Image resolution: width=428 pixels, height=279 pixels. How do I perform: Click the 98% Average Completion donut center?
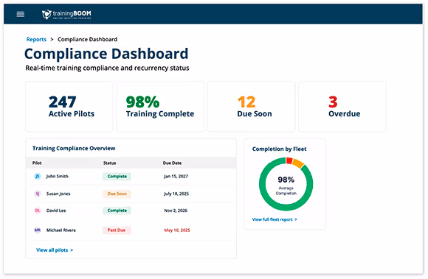(x=286, y=185)
